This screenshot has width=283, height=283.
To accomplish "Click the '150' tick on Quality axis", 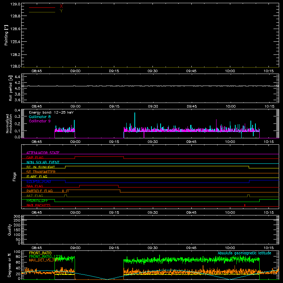I will click(x=17, y=230).
